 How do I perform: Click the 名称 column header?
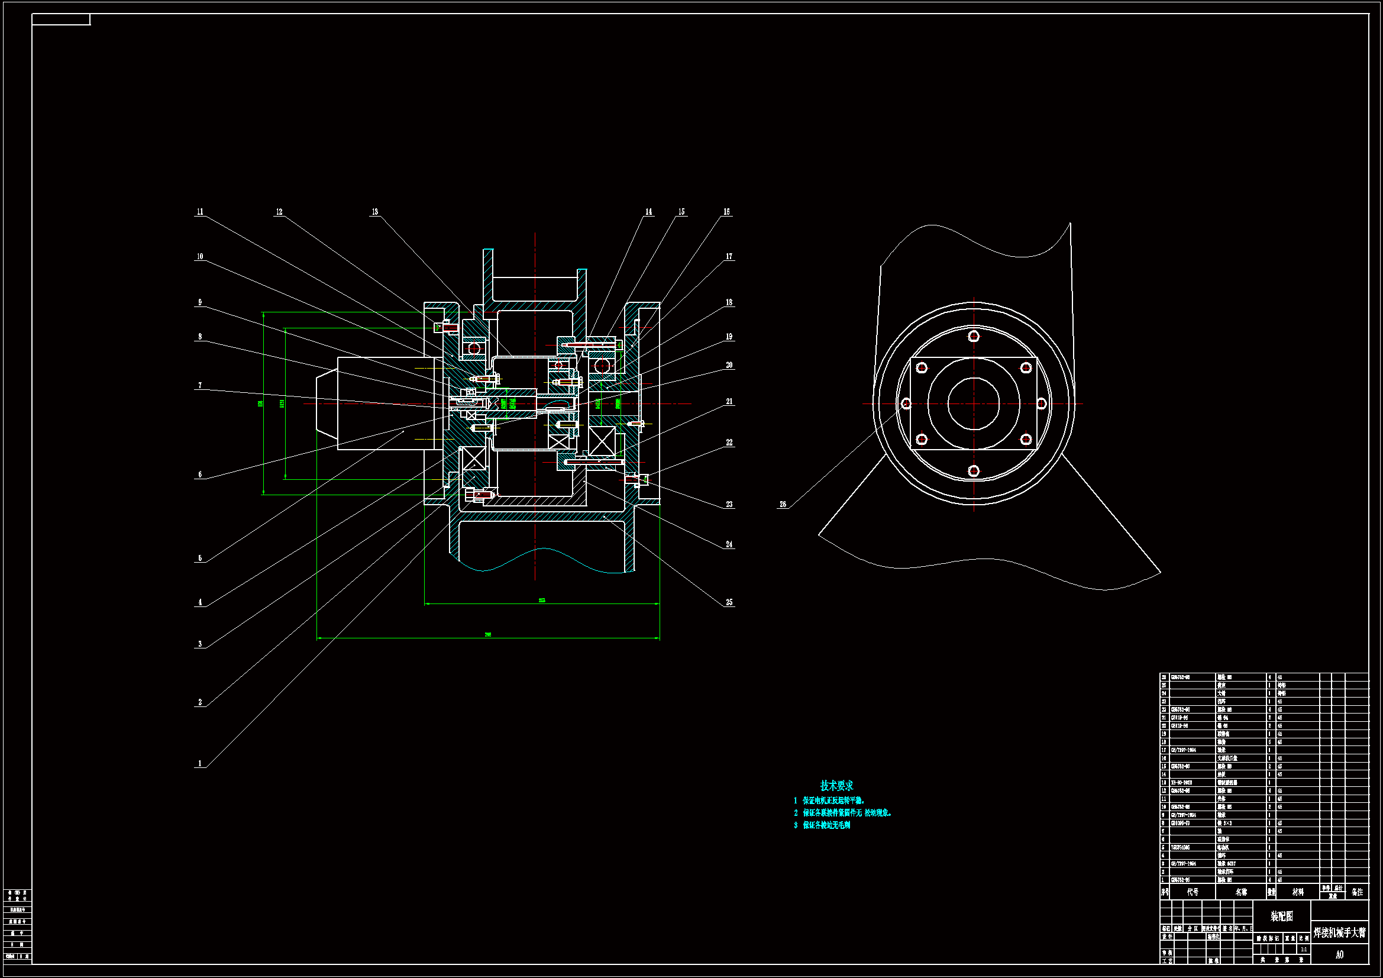(x=1241, y=892)
